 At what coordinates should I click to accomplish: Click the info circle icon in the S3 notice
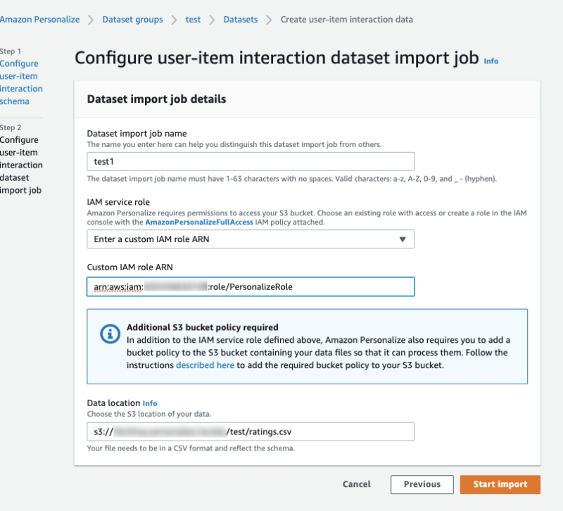[x=110, y=334]
